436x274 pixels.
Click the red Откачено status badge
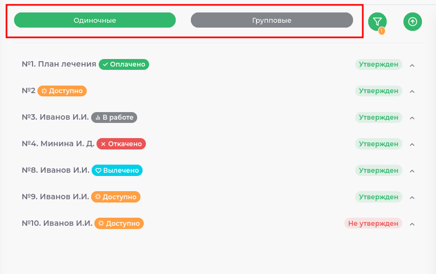coord(121,143)
